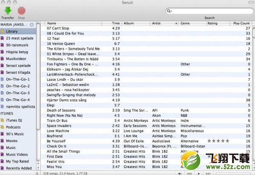Select the Högsta betyg playlist icon
255x175 pixels.
pyautogui.click(x=2, y=52)
